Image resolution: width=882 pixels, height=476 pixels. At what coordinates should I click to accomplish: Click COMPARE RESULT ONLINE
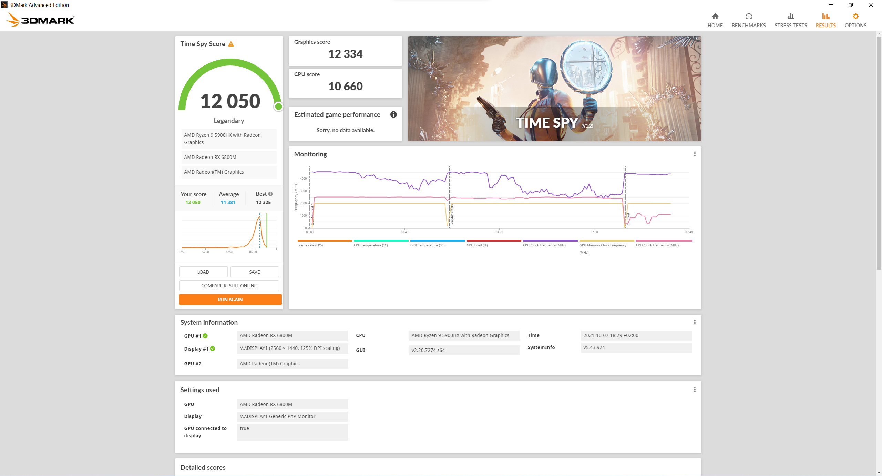(x=229, y=286)
